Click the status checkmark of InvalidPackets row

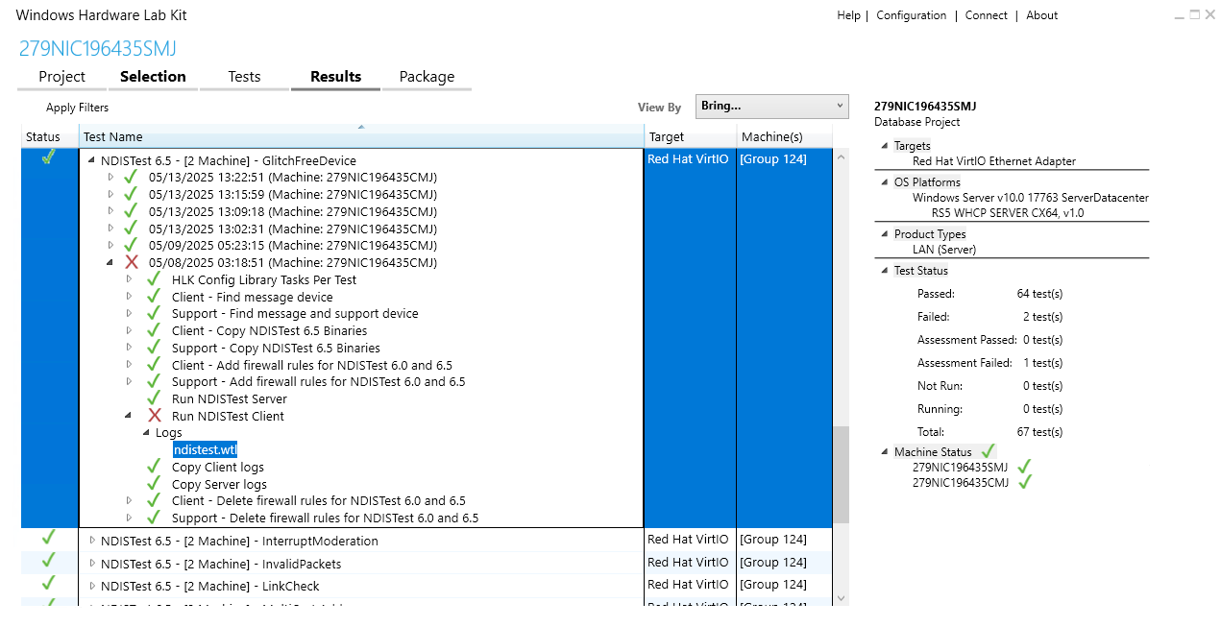tap(49, 561)
